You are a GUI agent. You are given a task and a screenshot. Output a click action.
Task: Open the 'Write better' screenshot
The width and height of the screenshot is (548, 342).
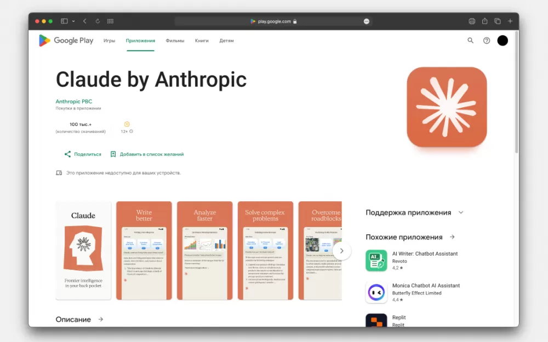pyautogui.click(x=144, y=251)
